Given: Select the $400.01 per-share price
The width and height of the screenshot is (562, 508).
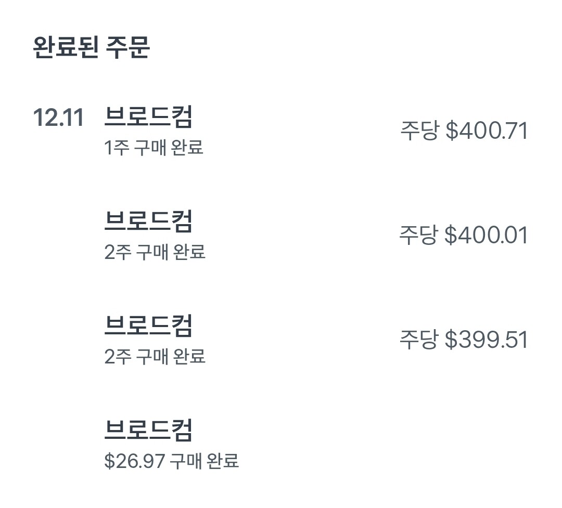Looking at the screenshot, I should (486, 236).
